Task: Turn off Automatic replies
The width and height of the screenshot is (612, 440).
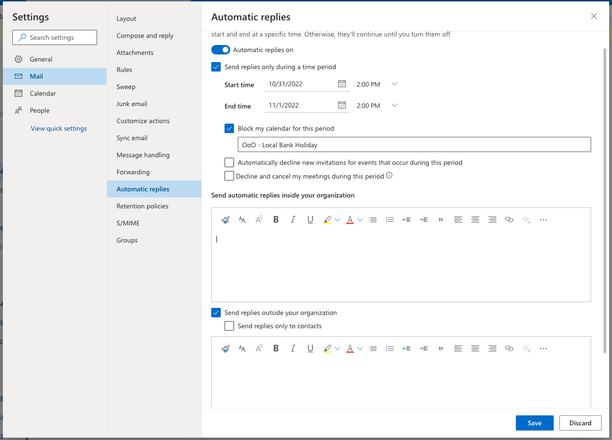Action: (x=220, y=49)
